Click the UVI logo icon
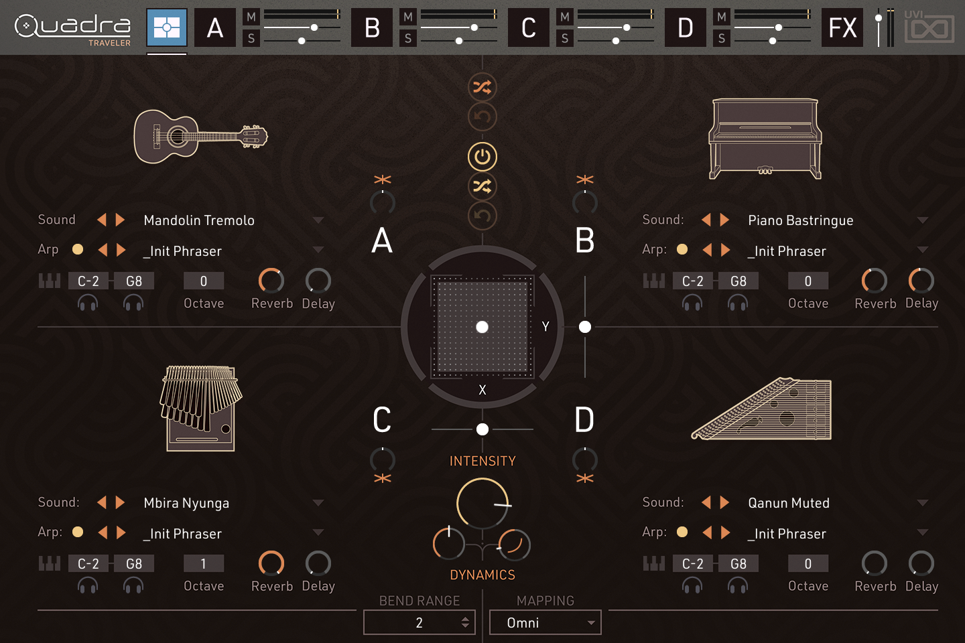 coord(929,27)
